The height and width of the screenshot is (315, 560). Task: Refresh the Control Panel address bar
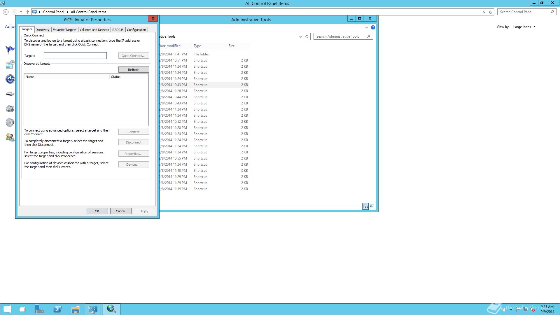pyautogui.click(x=491, y=12)
